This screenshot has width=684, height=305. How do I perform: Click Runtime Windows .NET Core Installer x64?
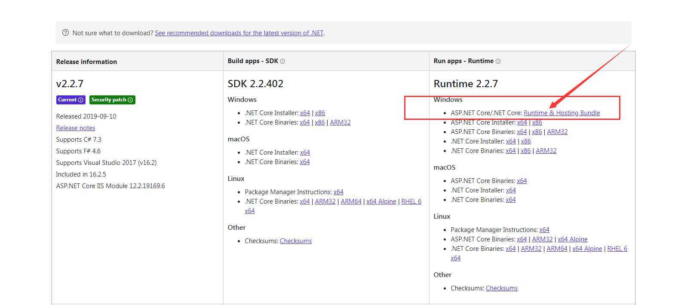(x=511, y=141)
